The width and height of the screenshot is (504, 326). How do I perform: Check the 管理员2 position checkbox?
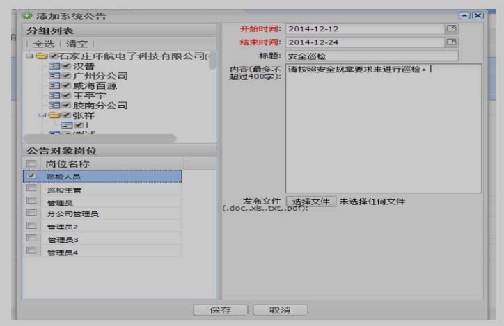click(x=31, y=226)
